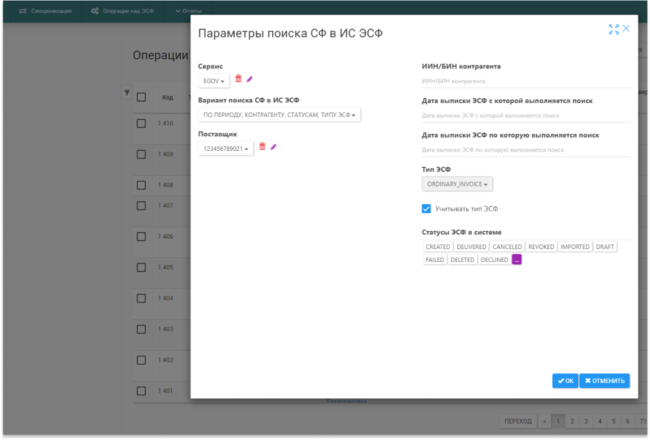Select the DELETED status tag
This screenshot has width=650, height=440.
click(462, 260)
